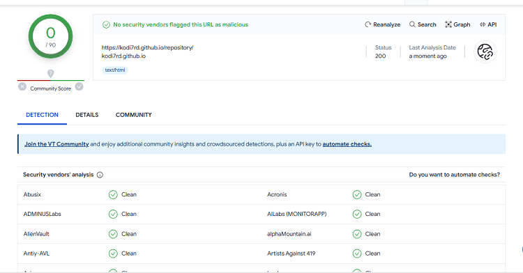Click the Status 200 value
The width and height of the screenshot is (523, 273).
380,56
